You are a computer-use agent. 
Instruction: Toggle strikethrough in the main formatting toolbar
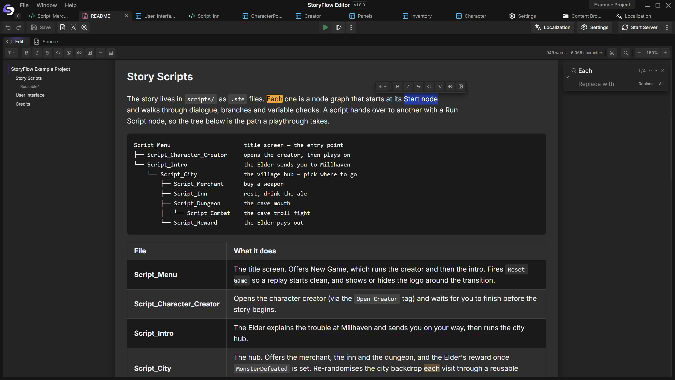tap(47, 53)
